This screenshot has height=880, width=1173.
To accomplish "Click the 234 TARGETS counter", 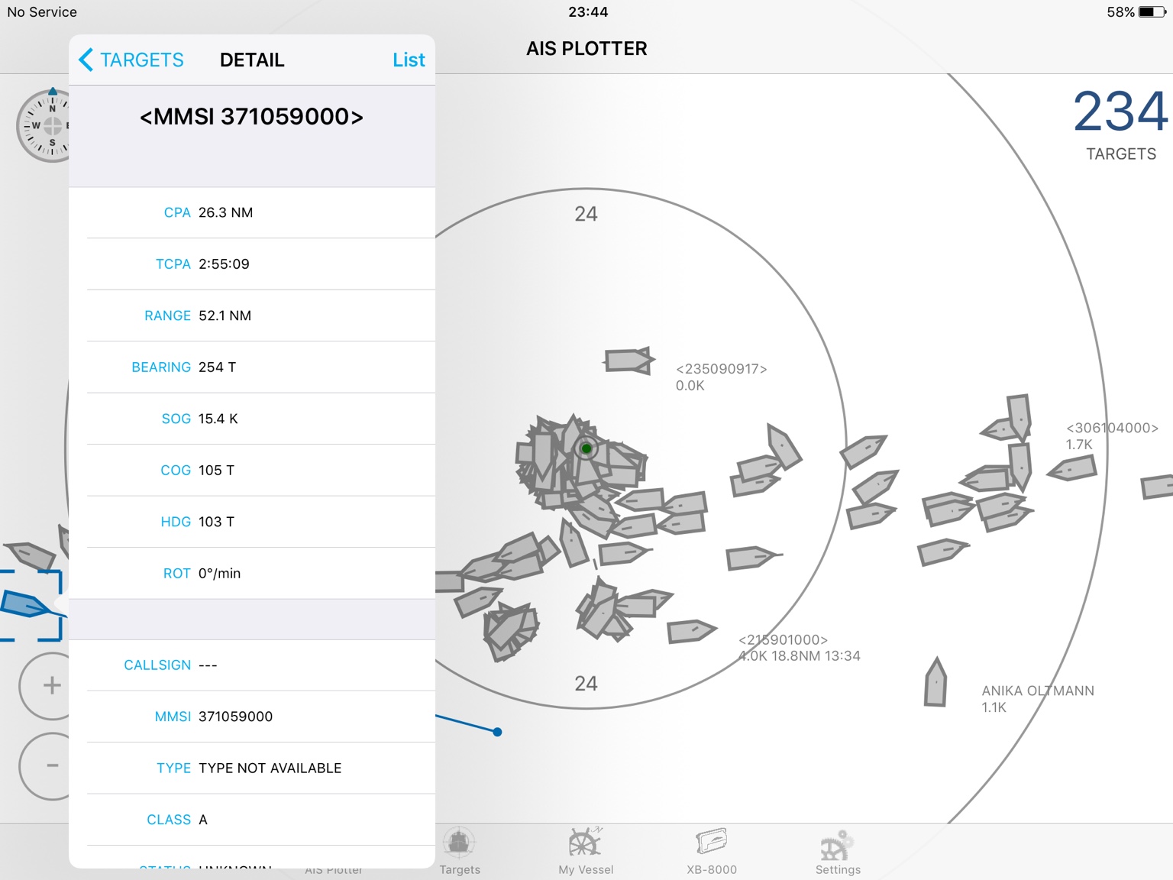I will pyautogui.click(x=1120, y=125).
